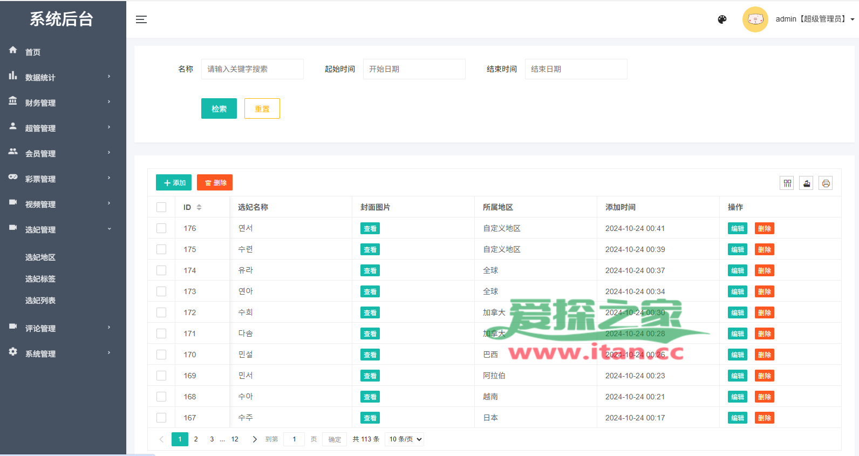
Task: Sort the table by ID column arrows
Action: 199,207
